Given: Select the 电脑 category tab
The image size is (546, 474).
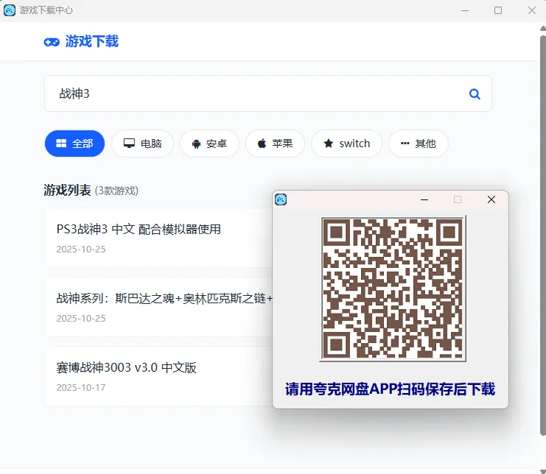Looking at the screenshot, I should pyautogui.click(x=143, y=144).
